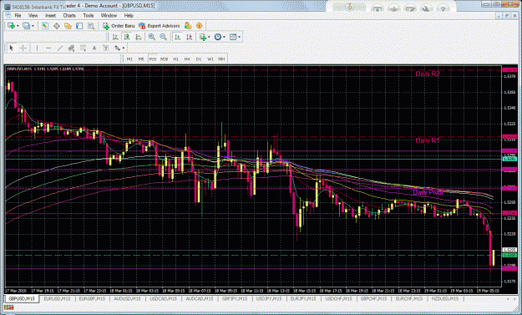Screen dimensions: 522x315
Task: Click the Daily Pivot chart label
Action: click(x=428, y=192)
